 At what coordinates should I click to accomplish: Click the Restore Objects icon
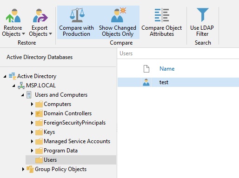tap(13, 15)
